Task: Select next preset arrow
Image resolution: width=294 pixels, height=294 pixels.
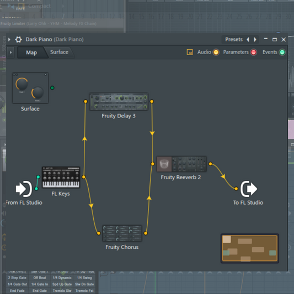Action: tap(255, 39)
